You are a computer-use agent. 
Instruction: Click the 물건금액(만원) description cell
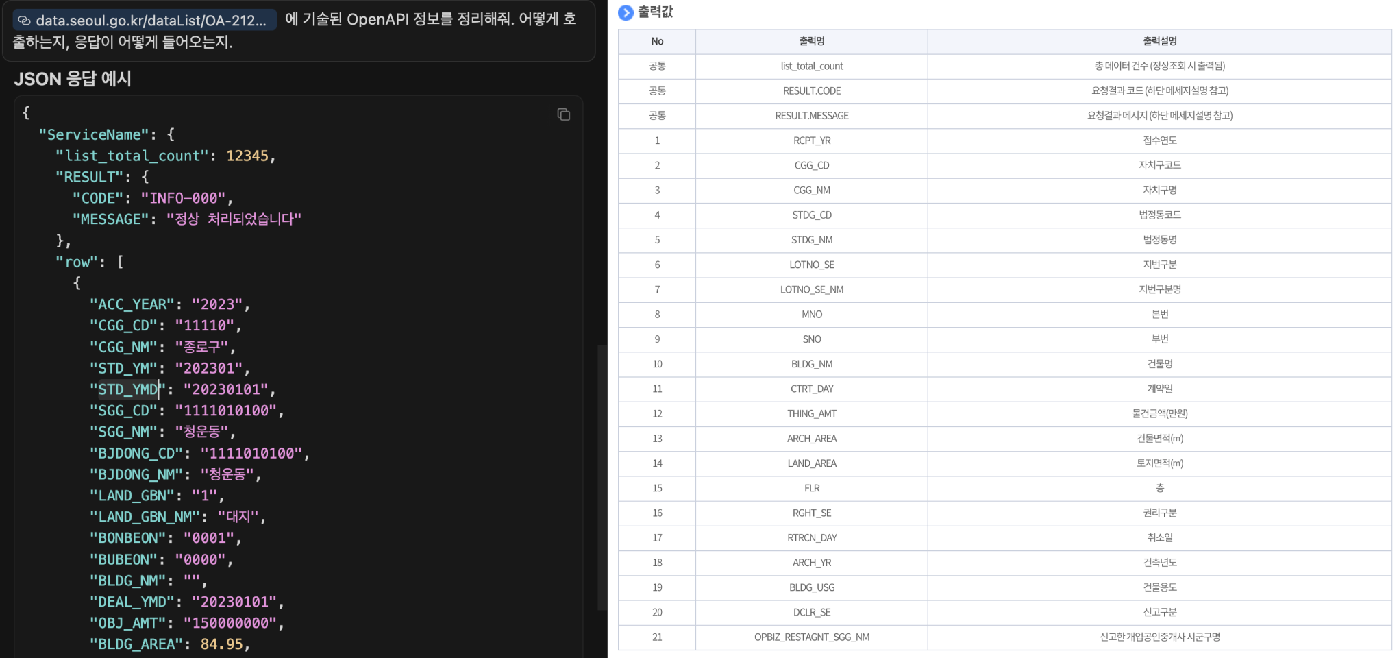[x=1159, y=414]
